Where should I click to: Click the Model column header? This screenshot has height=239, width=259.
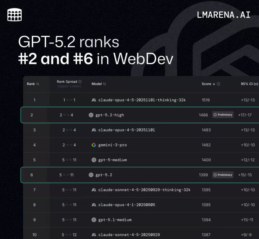[97, 84]
